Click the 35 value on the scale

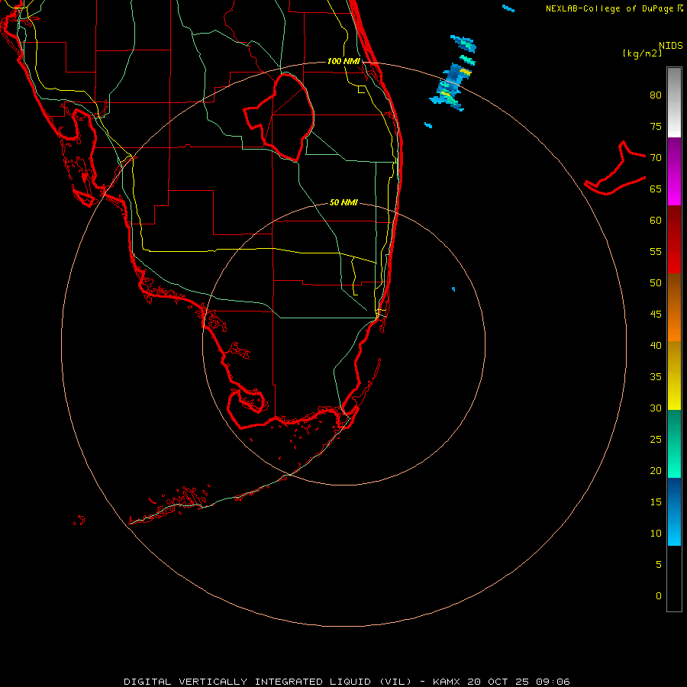656,377
